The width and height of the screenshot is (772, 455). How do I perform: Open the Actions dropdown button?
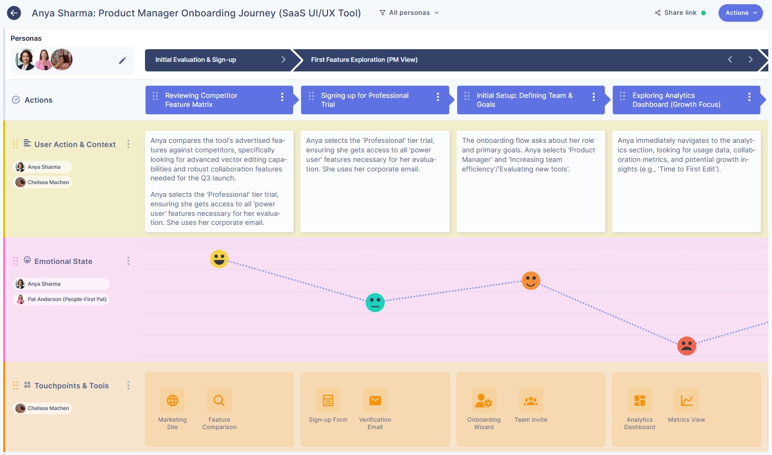[x=740, y=13]
